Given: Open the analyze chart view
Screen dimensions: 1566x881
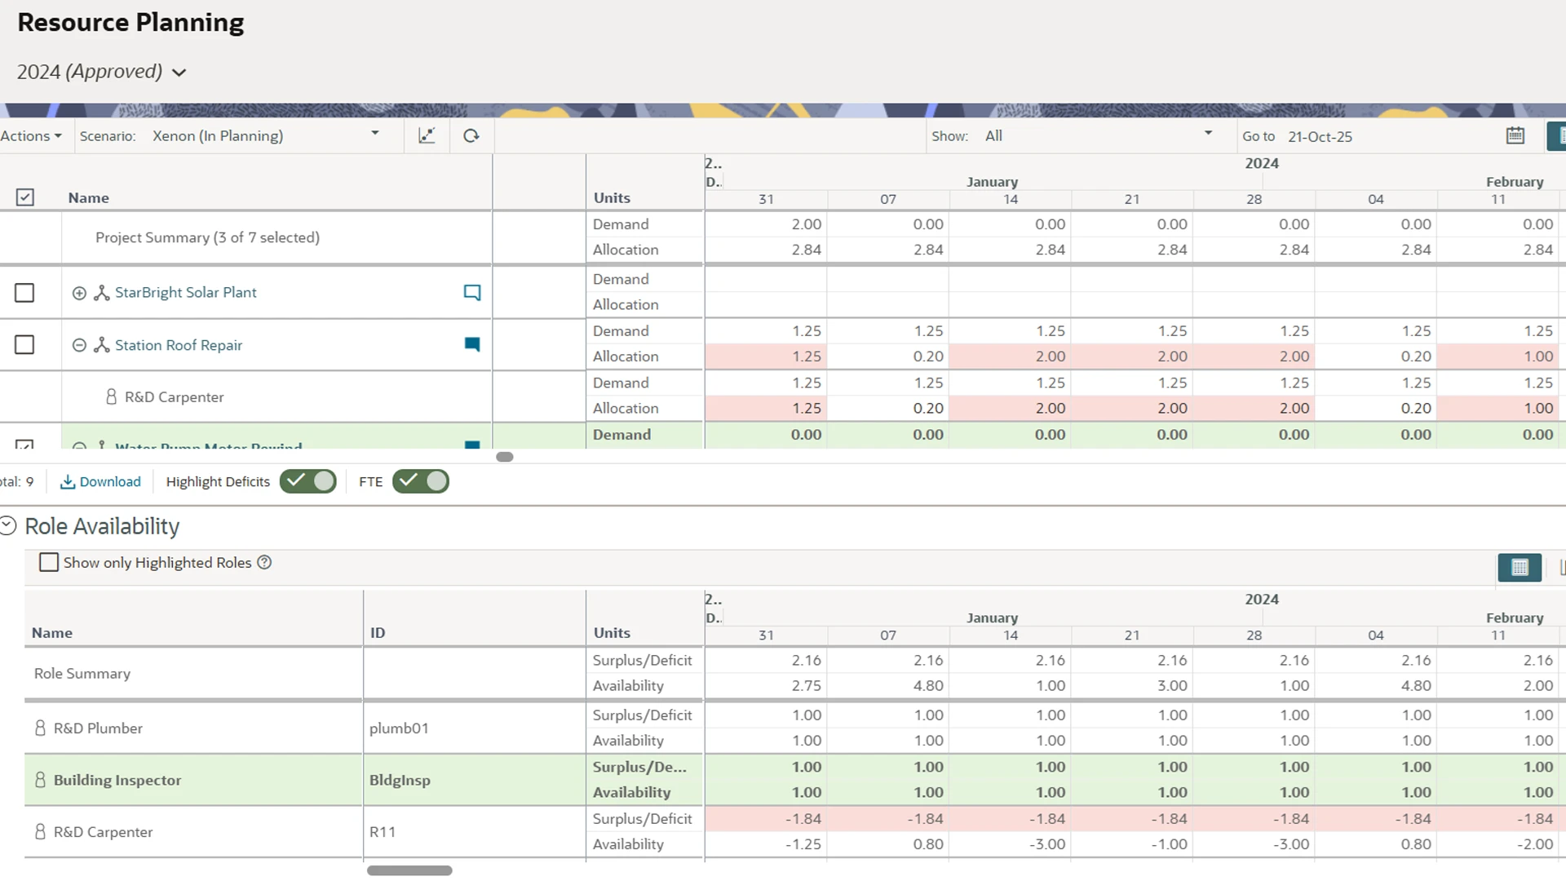Looking at the screenshot, I should pyautogui.click(x=427, y=135).
